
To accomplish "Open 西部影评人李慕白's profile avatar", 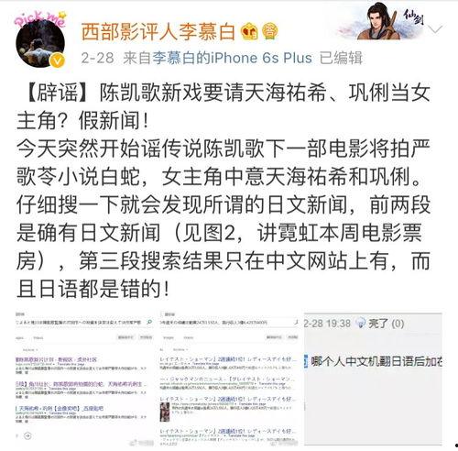I will [40, 42].
